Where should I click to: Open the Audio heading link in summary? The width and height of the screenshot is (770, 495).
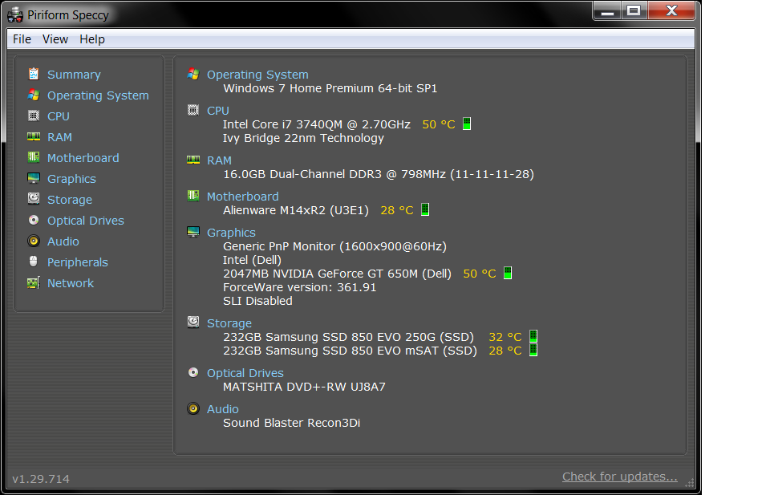222,409
